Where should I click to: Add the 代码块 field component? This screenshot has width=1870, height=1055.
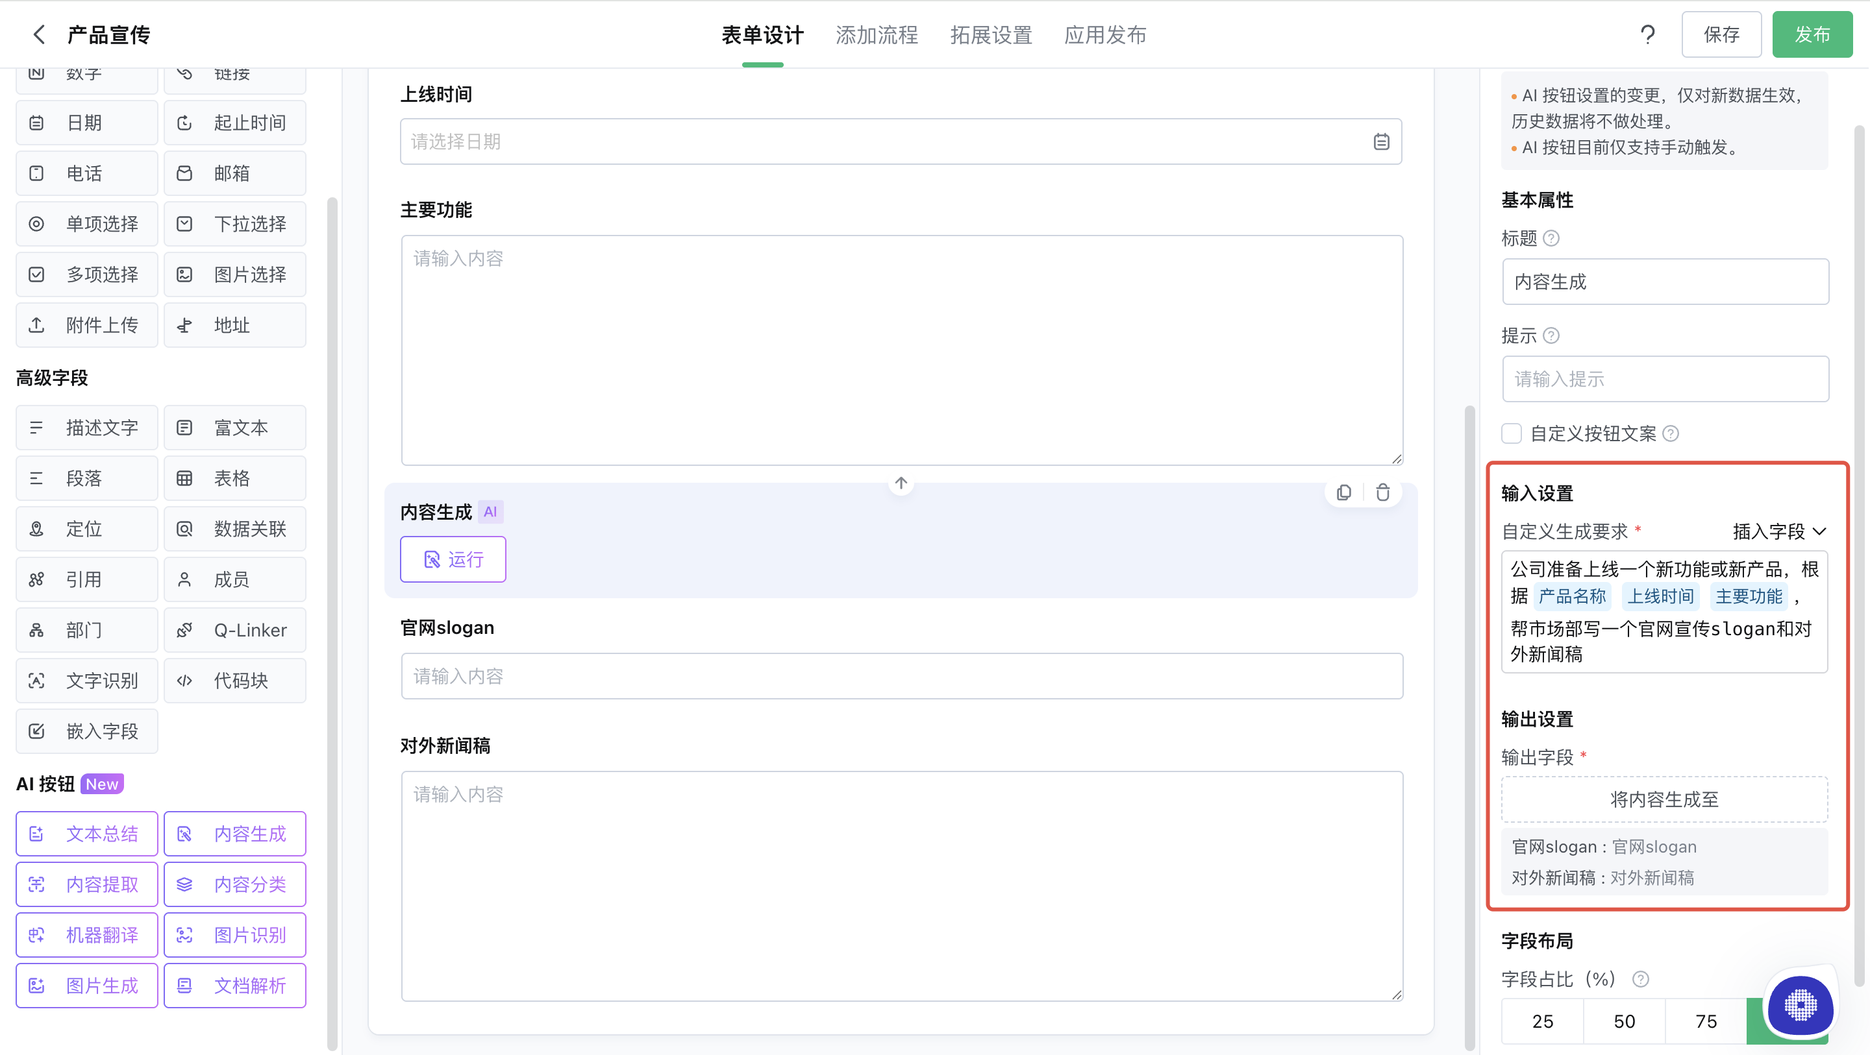[234, 681]
